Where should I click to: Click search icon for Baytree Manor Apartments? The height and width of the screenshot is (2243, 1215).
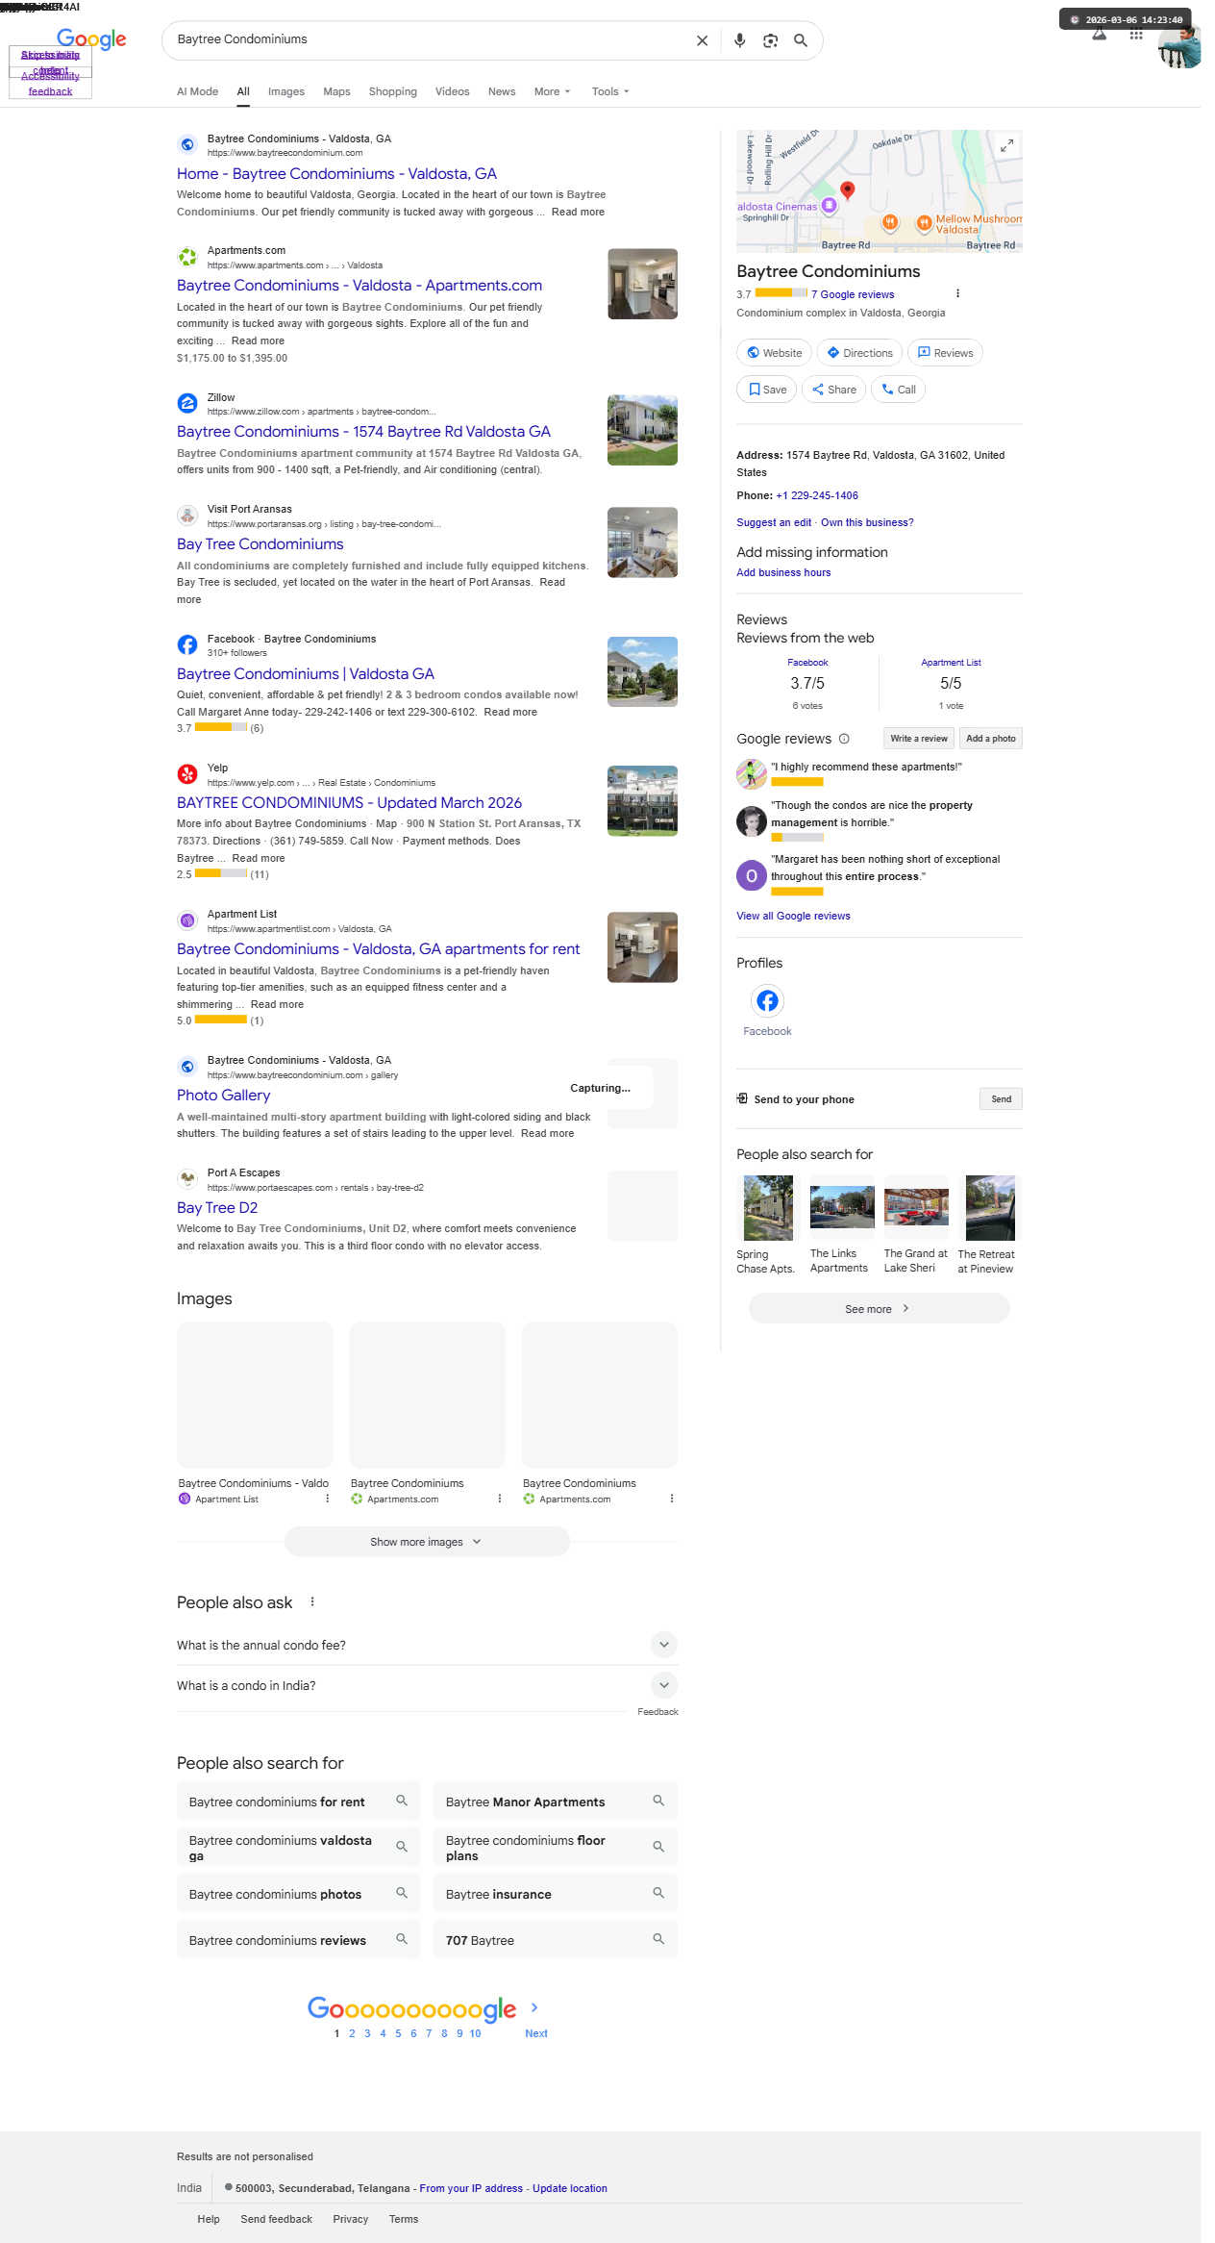[658, 1801]
